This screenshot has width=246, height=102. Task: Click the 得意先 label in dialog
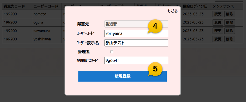(83, 24)
